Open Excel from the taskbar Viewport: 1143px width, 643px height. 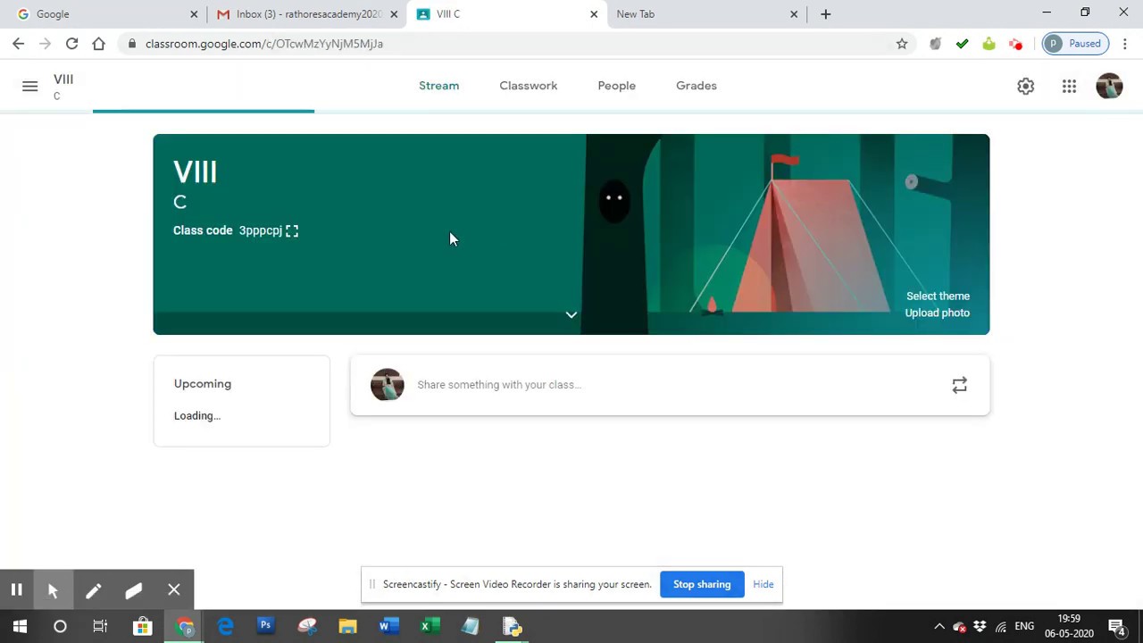click(429, 627)
